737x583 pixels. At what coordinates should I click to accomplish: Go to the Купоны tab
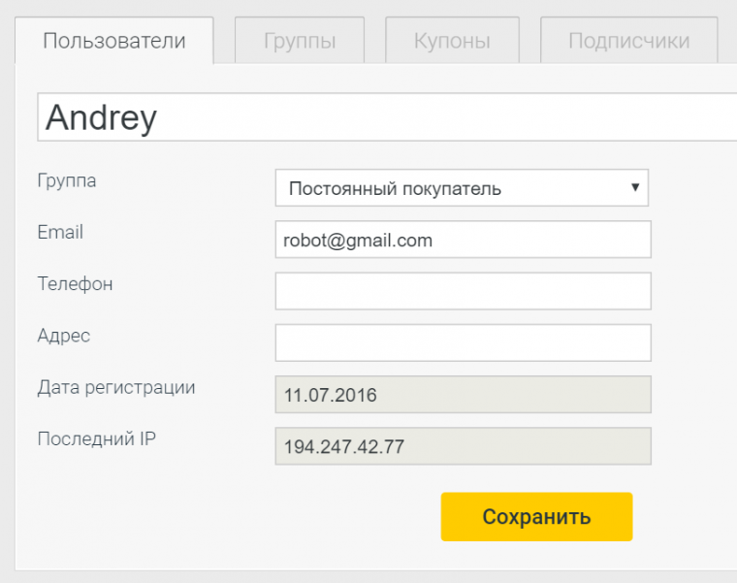point(451,41)
